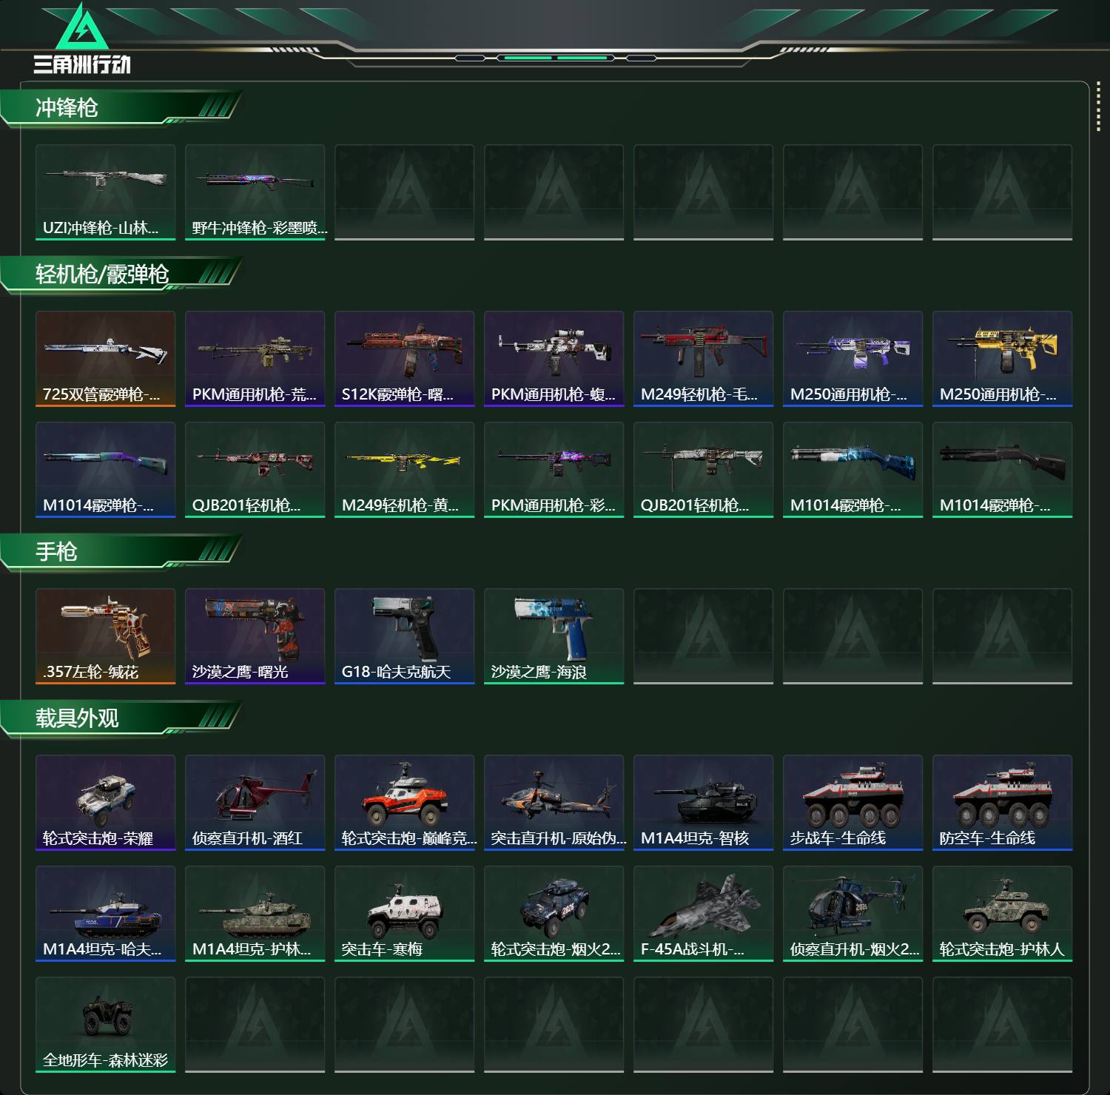Viewport: 1110px width, 1095px height.
Task: Choose the S12K霰弹枪 曙光 skin
Action: click(x=404, y=359)
